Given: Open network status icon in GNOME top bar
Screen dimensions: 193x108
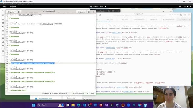Looking at the screenshot, I should coord(185,7).
